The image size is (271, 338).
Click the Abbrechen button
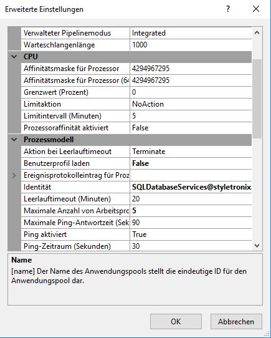[236, 321]
